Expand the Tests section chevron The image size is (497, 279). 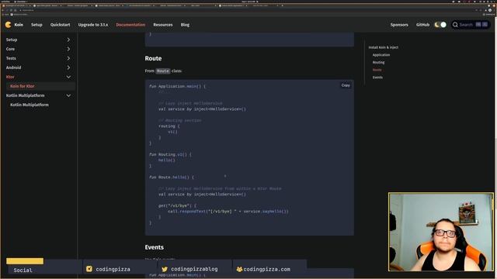(68, 58)
